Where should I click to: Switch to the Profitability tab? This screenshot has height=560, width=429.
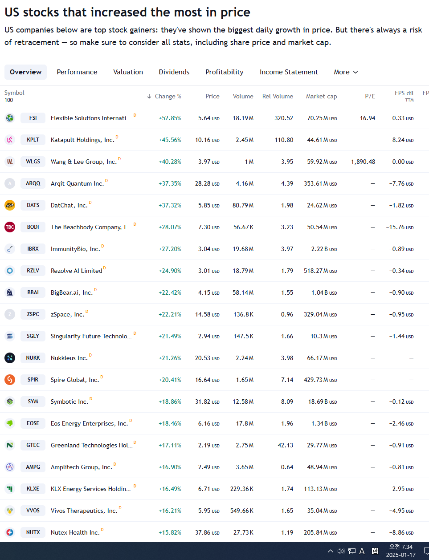(x=225, y=72)
